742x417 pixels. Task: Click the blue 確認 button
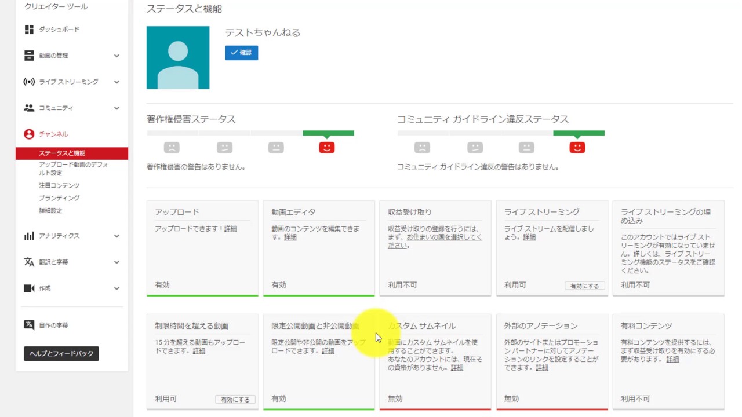pos(242,53)
